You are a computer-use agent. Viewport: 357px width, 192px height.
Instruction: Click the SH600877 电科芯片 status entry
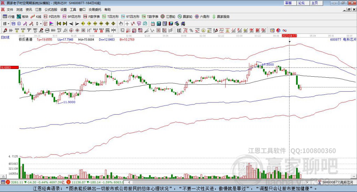336,182
